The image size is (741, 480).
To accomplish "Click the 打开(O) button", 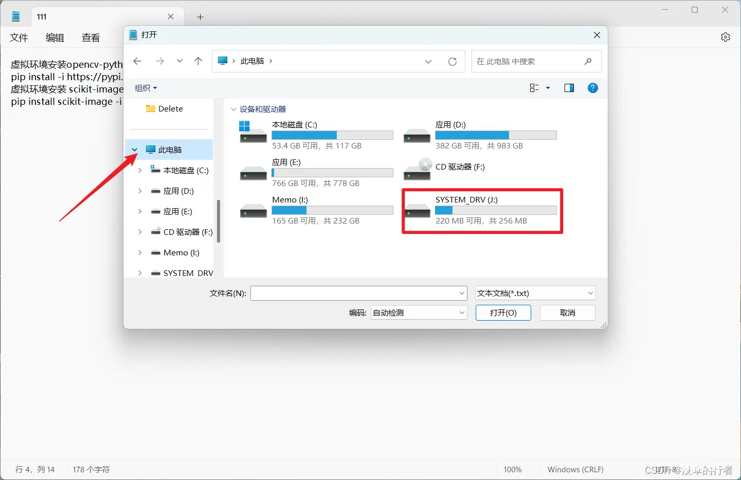I will (x=503, y=312).
